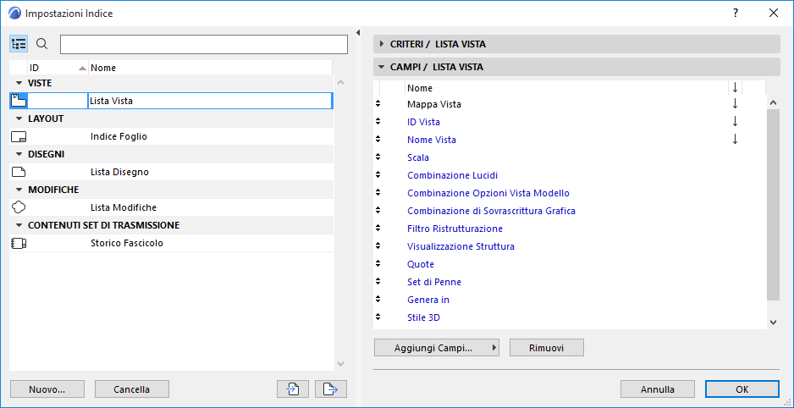794x408 pixels.
Task: Select the Genera in field
Action: click(x=428, y=300)
